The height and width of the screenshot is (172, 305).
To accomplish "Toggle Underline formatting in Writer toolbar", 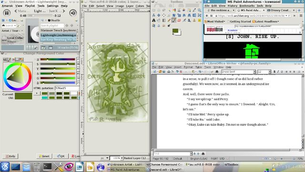I will coord(282,72).
